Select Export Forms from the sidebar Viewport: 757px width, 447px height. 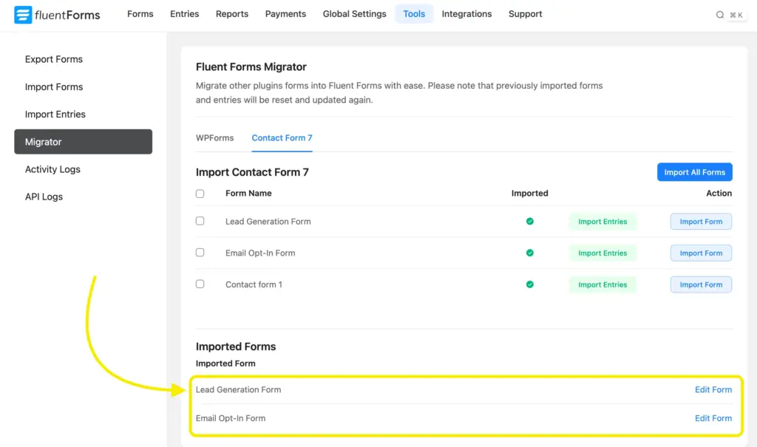pyautogui.click(x=53, y=59)
